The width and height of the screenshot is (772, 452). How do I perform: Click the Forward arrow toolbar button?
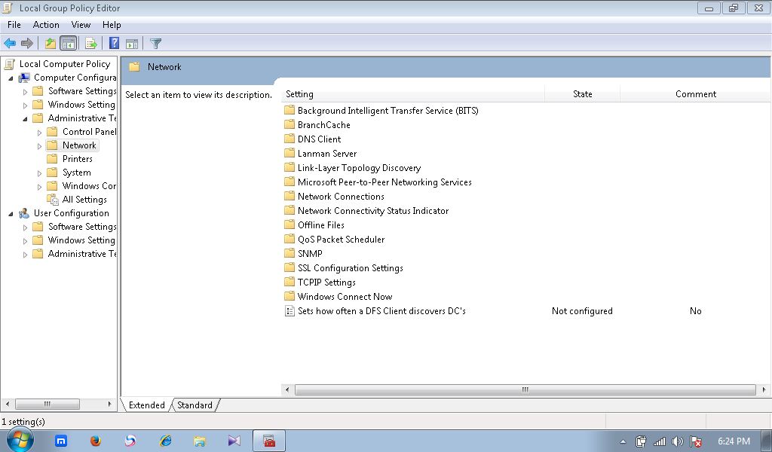pos(27,43)
